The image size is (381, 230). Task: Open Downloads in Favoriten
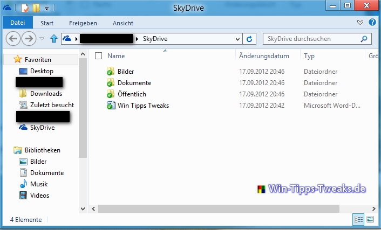click(x=46, y=94)
